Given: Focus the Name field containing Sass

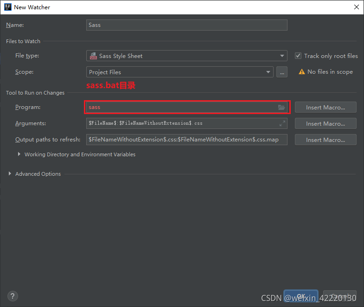Looking at the screenshot, I should pyautogui.click(x=187, y=25).
